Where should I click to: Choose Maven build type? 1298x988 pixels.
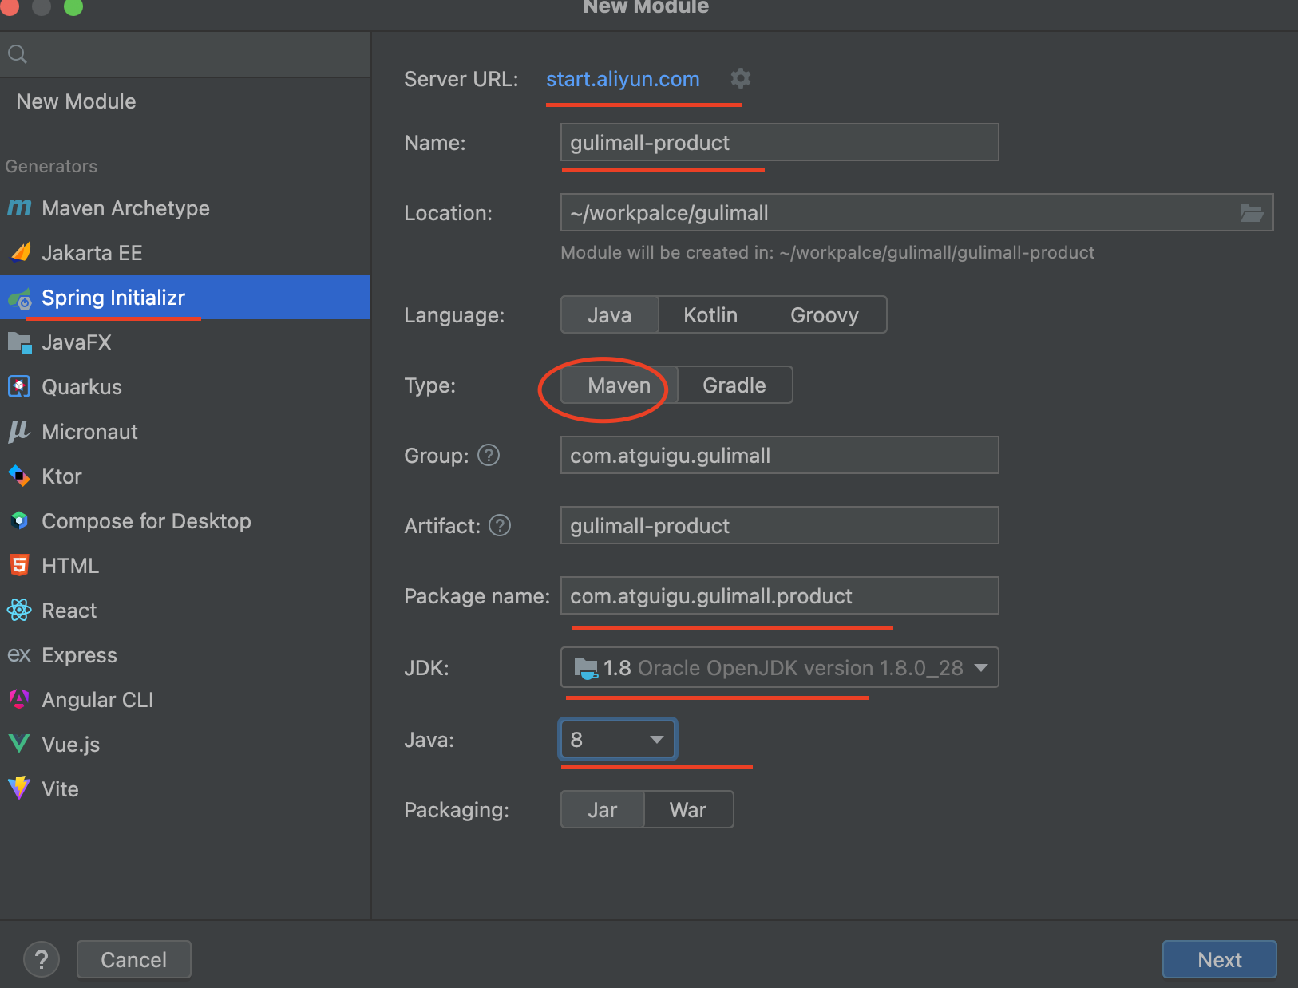(619, 385)
